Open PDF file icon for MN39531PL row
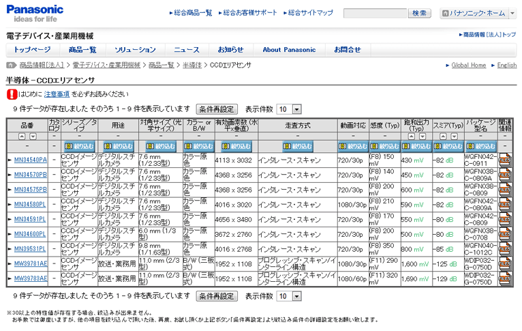Image resolution: width=522 pixels, height=331 pixels. [x=505, y=249]
